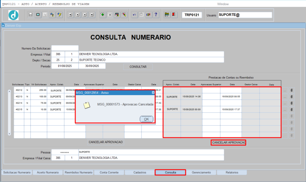Click the CONSULTAR button

click(x=138, y=67)
